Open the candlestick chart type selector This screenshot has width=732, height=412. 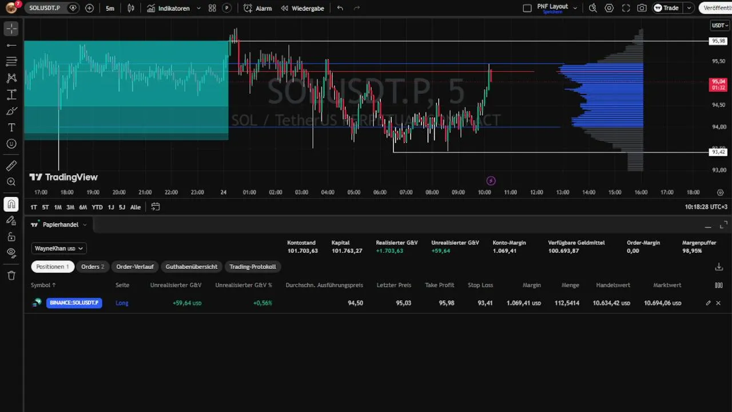click(131, 8)
